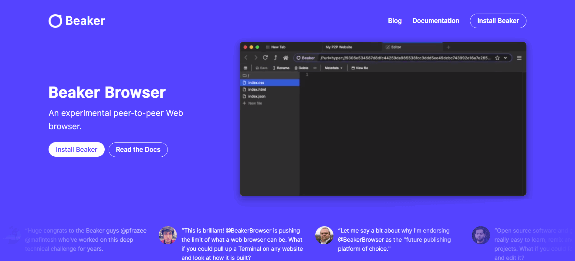575x261 pixels.
Task: Click the up-arrow parent folder icon in demo toolbar
Action: pos(276,57)
